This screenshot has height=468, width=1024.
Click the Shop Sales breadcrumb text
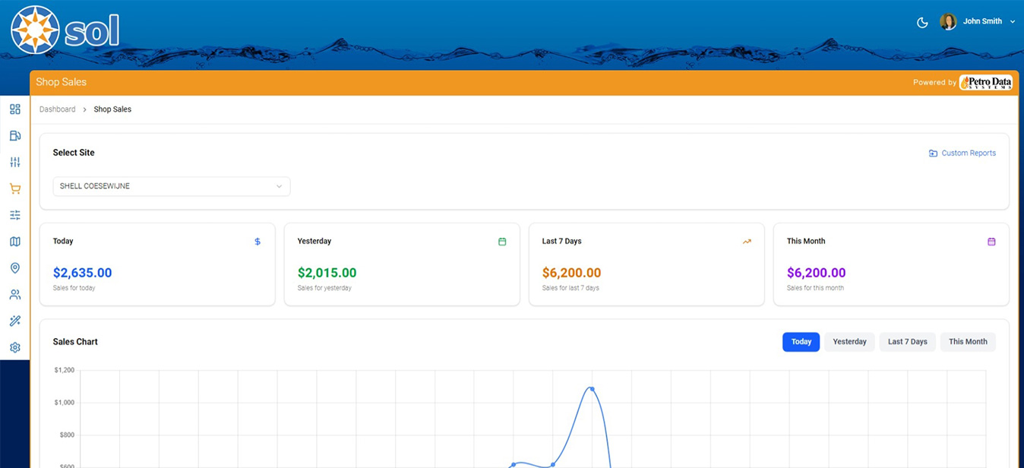pos(112,109)
